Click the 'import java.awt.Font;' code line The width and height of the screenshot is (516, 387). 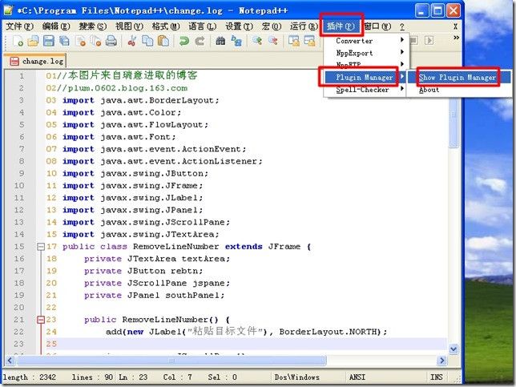tap(119, 137)
